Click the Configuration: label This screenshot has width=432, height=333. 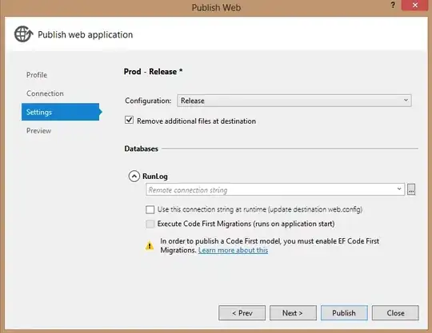coord(148,101)
